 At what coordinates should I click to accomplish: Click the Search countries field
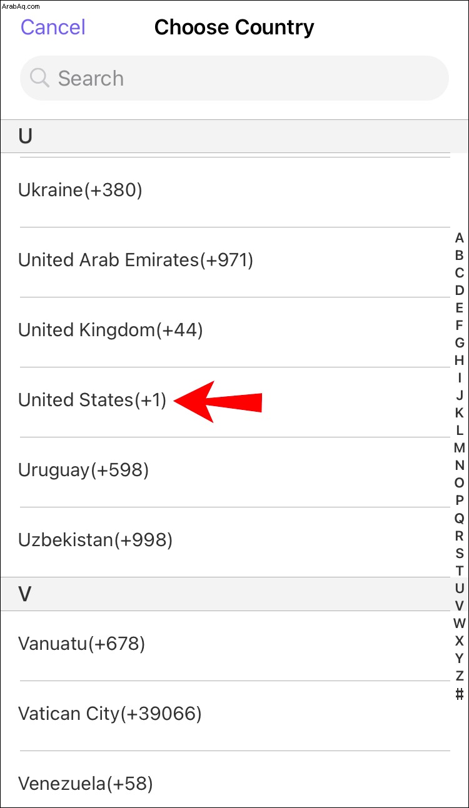234,78
